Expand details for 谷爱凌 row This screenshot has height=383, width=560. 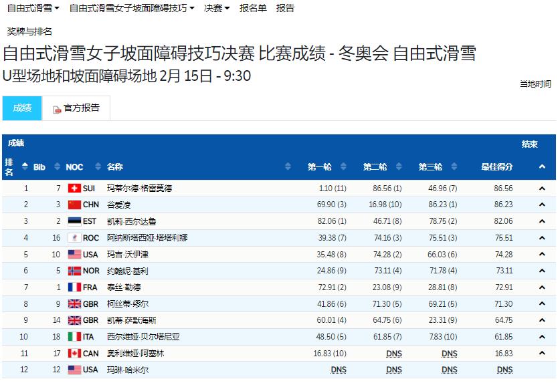pos(542,205)
